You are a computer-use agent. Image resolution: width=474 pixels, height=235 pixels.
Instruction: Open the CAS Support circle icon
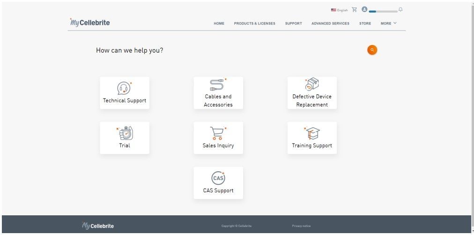[218, 178]
